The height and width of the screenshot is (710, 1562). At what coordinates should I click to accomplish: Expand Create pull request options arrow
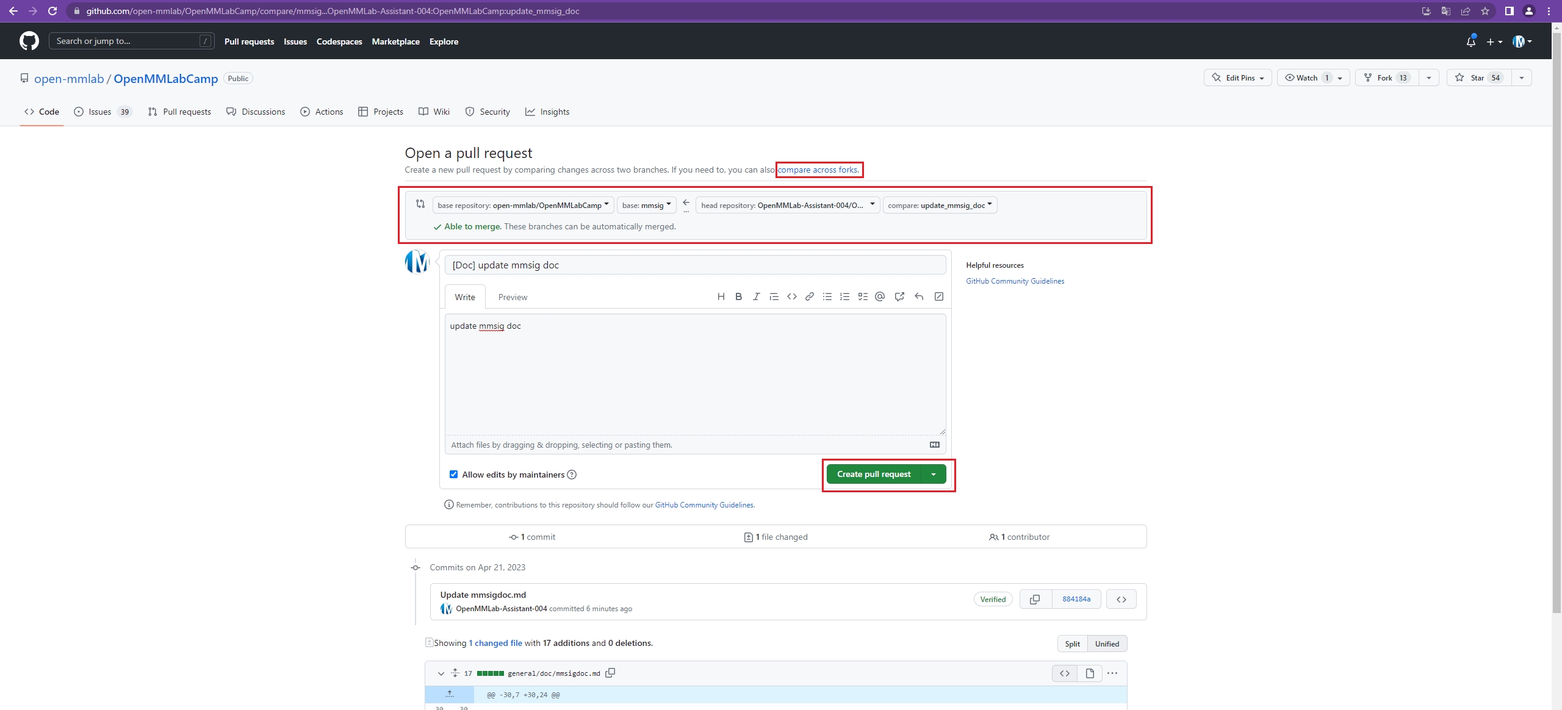coord(934,474)
